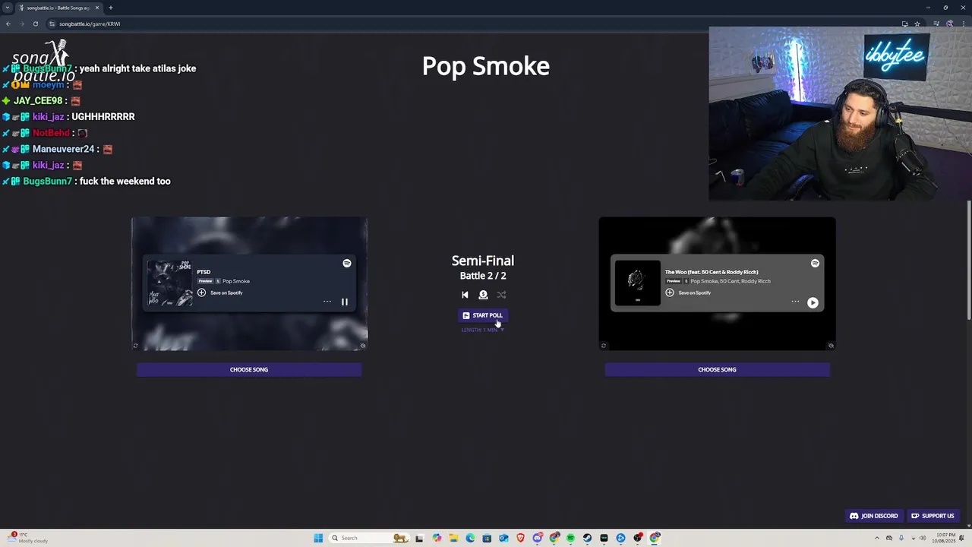Click plus icon to save PTSD on Spotify

pos(201,292)
